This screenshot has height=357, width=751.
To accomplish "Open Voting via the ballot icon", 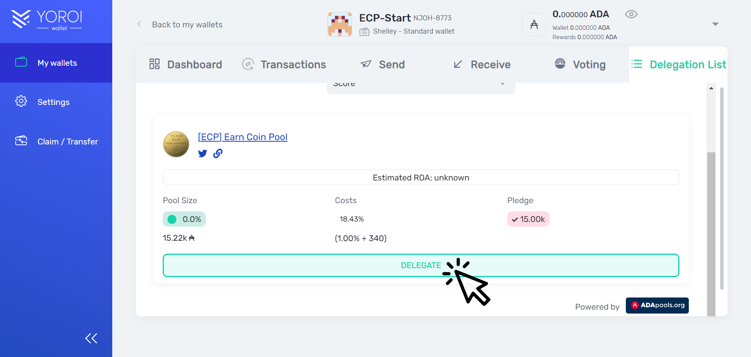I will [x=560, y=63].
